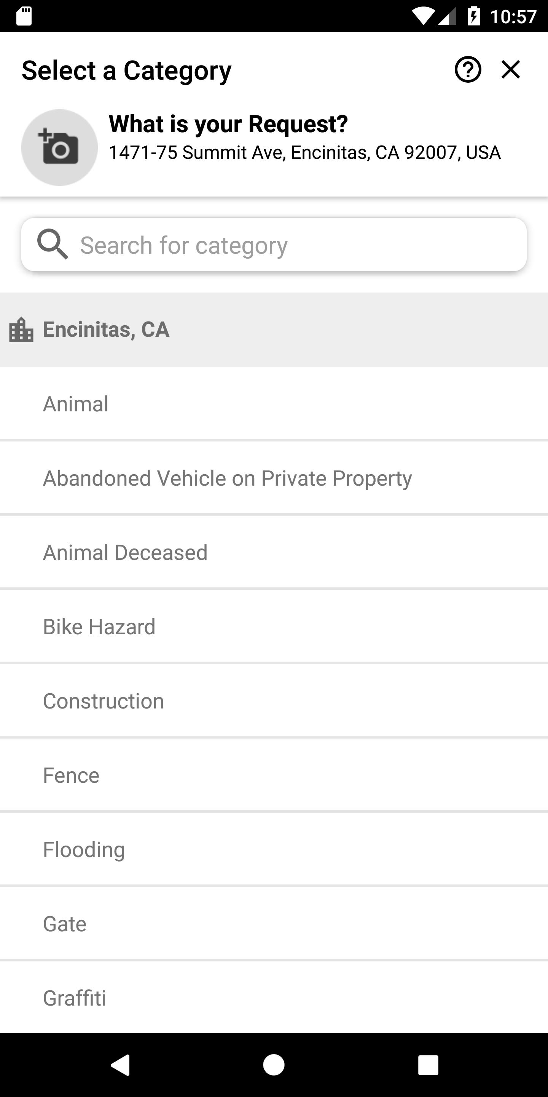The height and width of the screenshot is (1097, 548).
Task: Tap the Android home circle button
Action: coord(274,1065)
